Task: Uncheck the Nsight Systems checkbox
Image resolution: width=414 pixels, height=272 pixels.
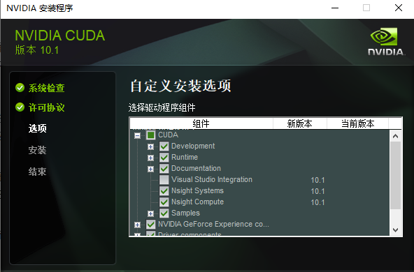Action: tap(164, 190)
